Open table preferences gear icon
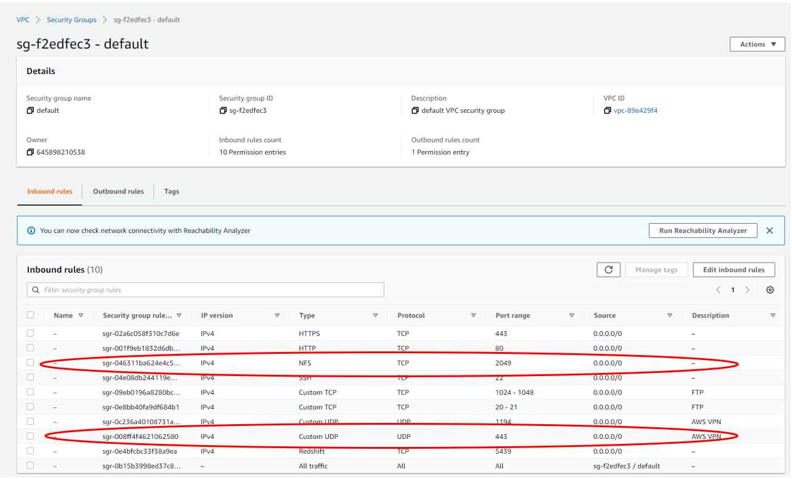 (770, 290)
